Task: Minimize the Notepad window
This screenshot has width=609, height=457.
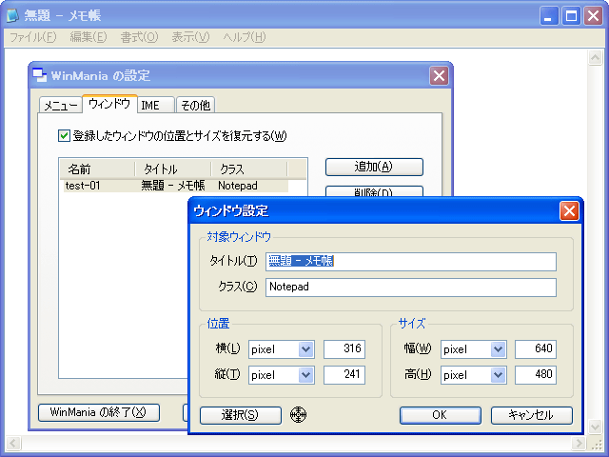Action: (x=549, y=16)
